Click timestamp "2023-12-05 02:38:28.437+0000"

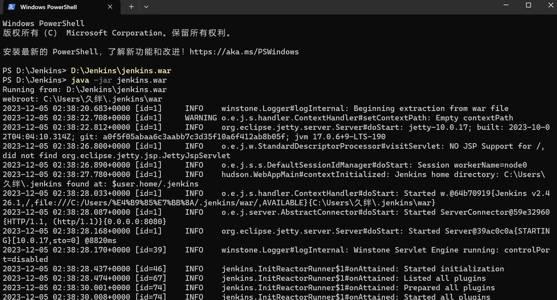pyautogui.click(x=66, y=269)
